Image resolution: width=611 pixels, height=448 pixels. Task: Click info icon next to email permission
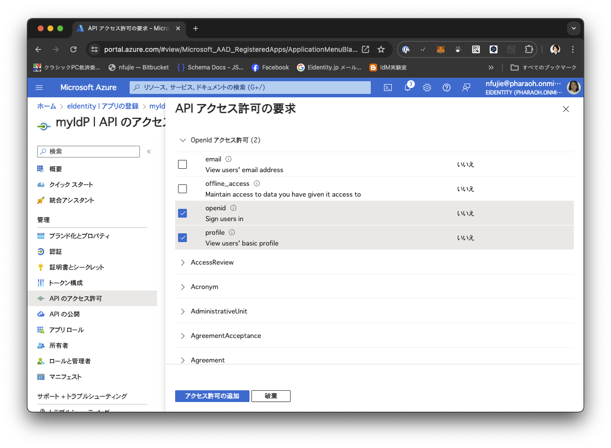pos(228,159)
